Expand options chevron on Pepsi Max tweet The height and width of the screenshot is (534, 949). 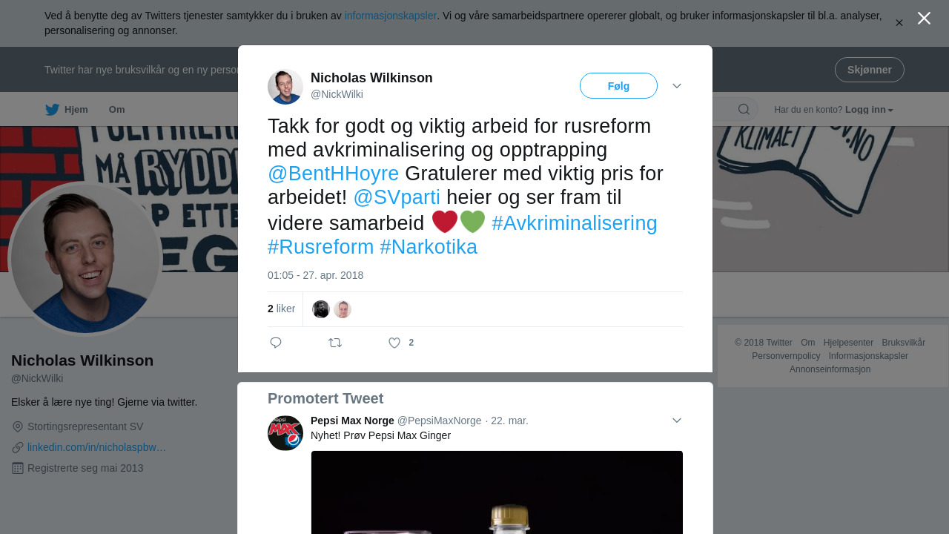(677, 421)
